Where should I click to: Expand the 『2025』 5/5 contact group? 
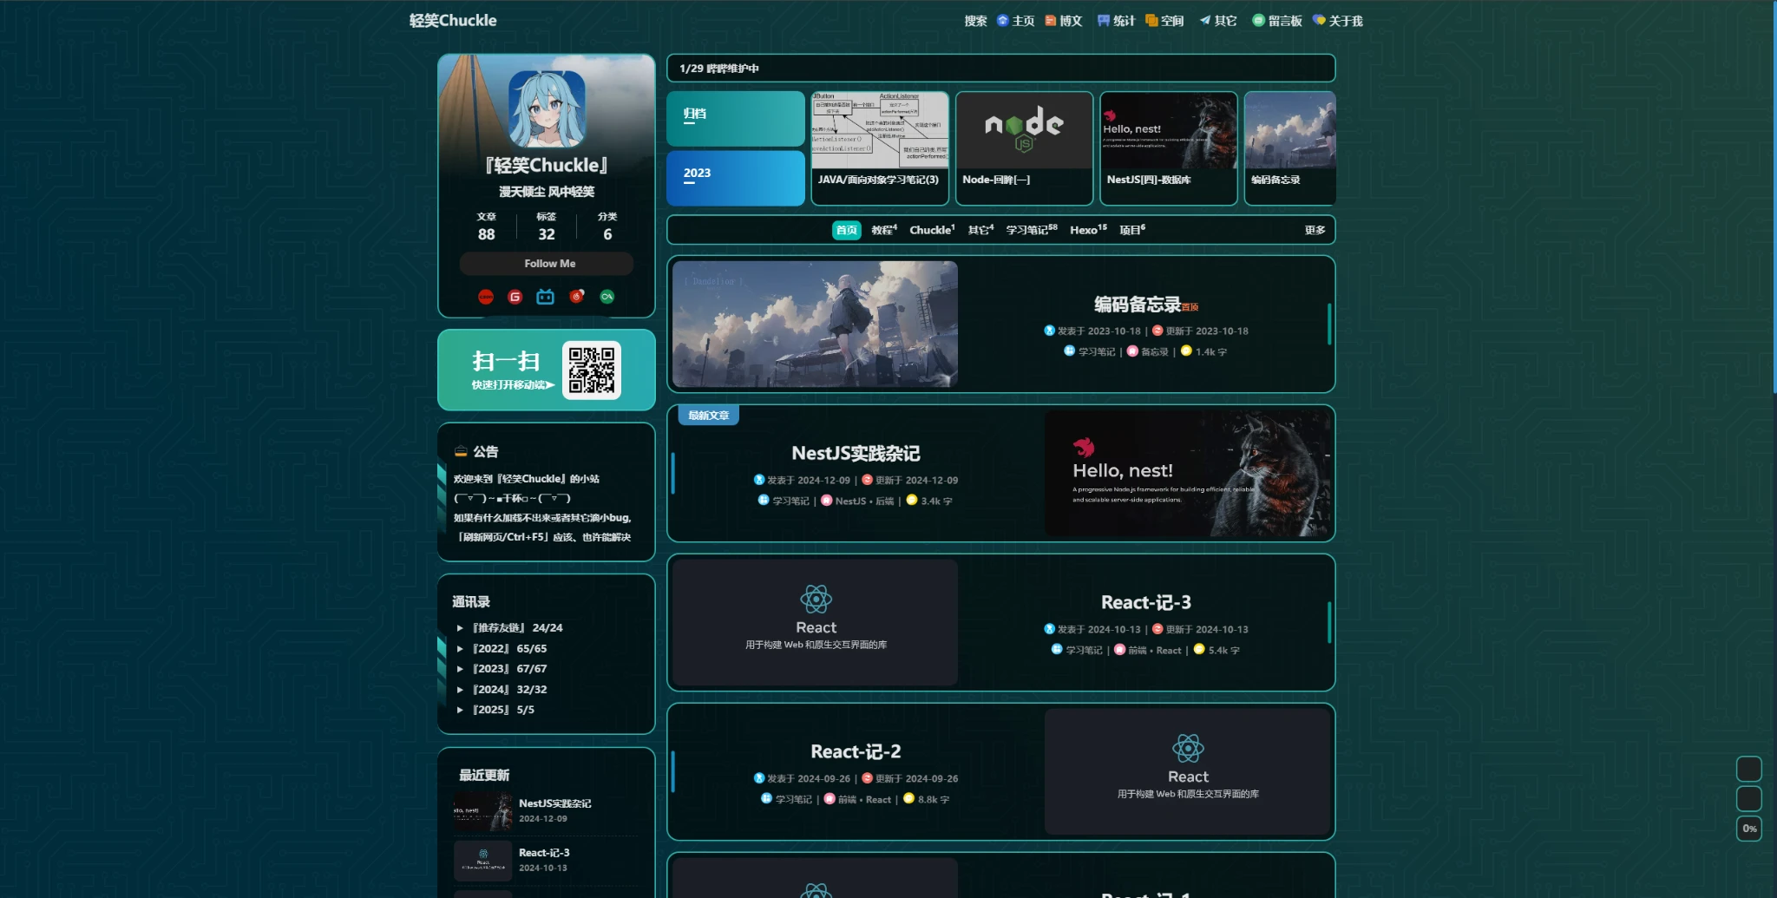(x=502, y=710)
